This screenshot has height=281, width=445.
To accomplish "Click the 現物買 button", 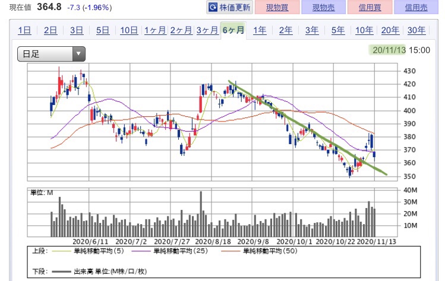I will click(277, 7).
